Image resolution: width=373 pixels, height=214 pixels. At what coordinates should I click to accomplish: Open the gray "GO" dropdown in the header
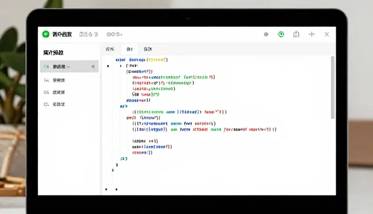pos(114,34)
